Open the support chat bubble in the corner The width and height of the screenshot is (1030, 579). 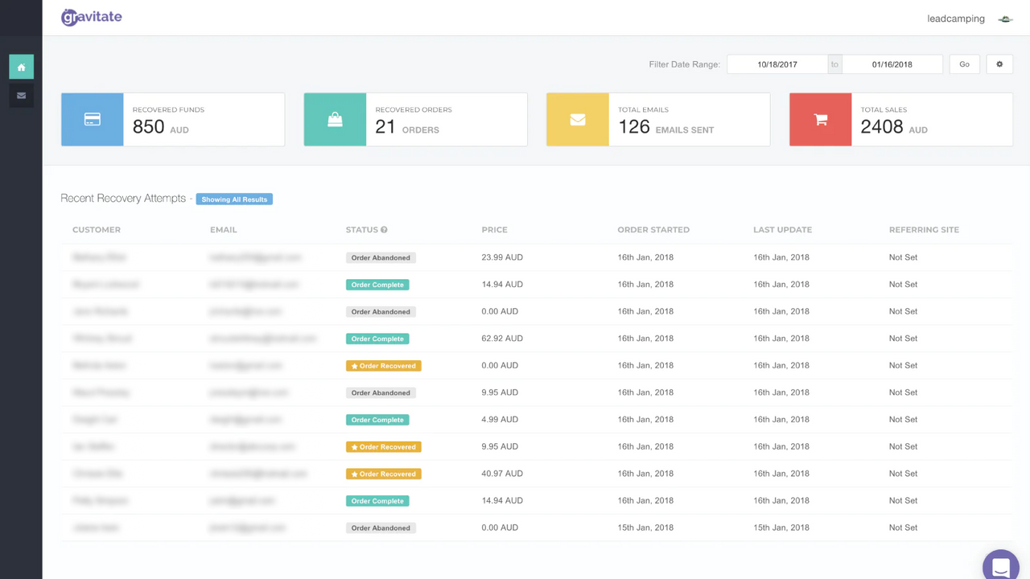pyautogui.click(x=1000, y=567)
